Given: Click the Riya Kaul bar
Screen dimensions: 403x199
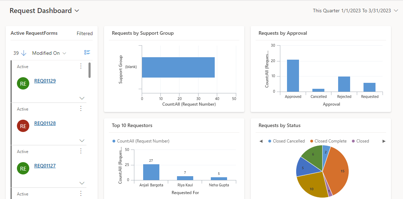Looking at the screenshot, I should 185,178.
